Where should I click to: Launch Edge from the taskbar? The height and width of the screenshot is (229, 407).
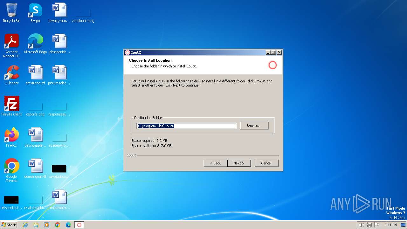point(68,225)
